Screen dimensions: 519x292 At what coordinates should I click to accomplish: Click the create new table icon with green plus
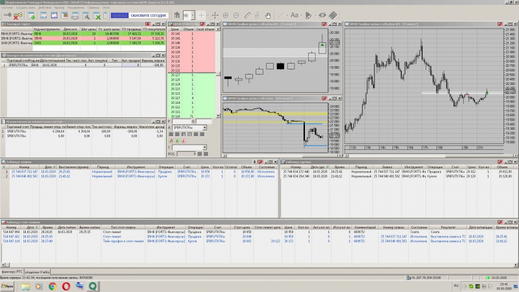[x=31, y=15]
